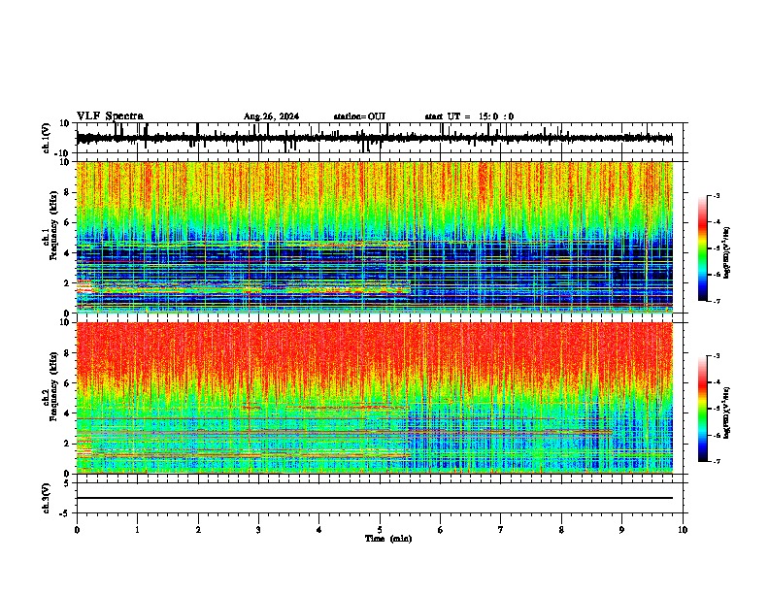Click the ch.2 spectrogram panel
Image resolution: width=769 pixels, height=594 pixels.
375,398
